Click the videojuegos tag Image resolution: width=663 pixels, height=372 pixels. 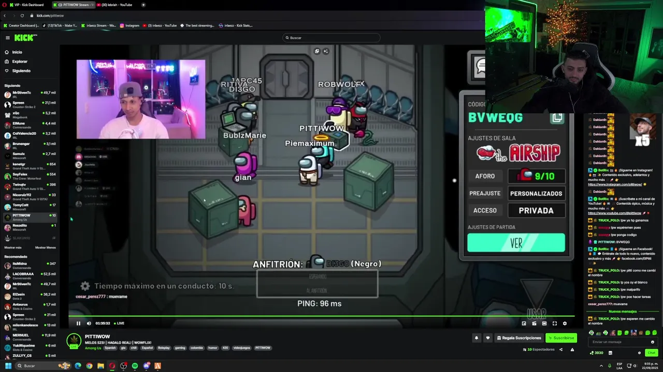pyautogui.click(x=241, y=348)
